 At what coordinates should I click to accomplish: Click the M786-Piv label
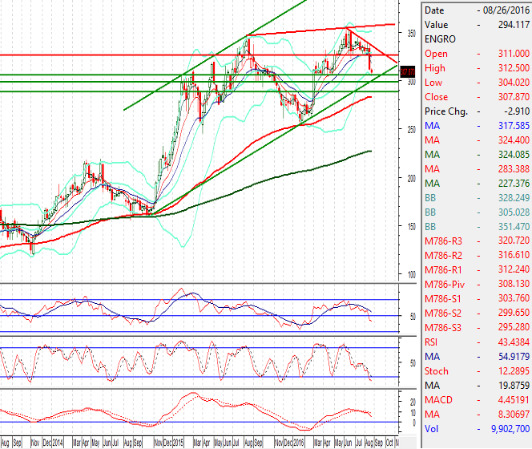[445, 285]
